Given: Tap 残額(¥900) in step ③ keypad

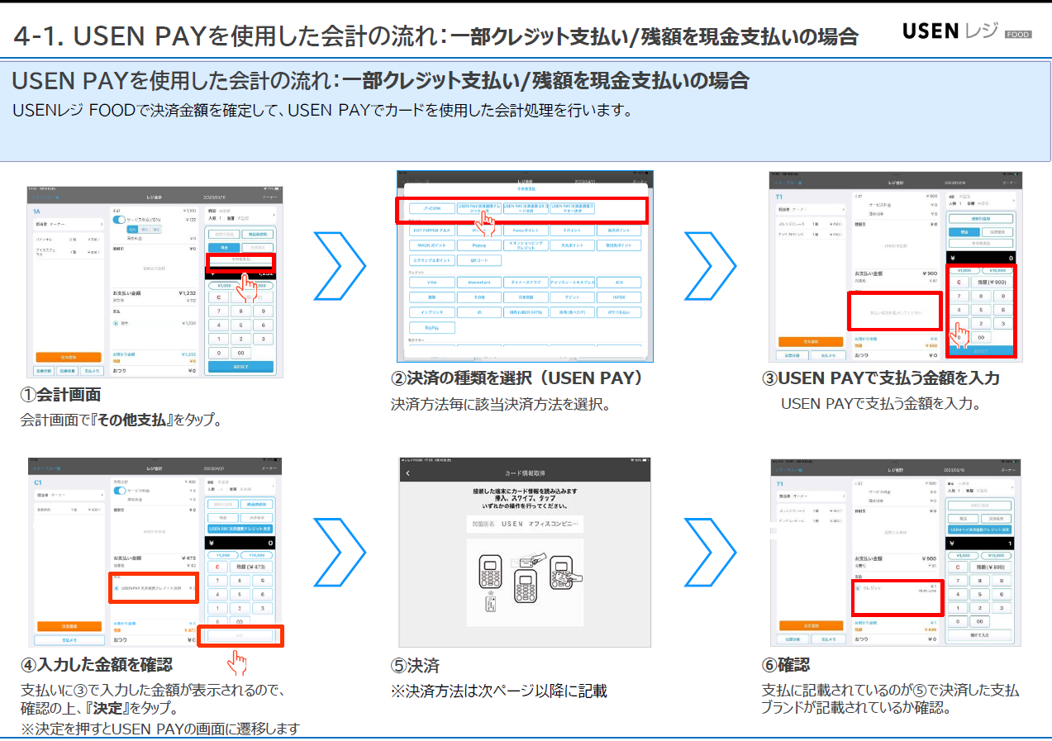Looking at the screenshot, I should pos(992,282).
